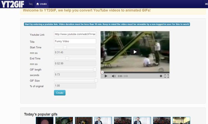The height and width of the screenshot is (124, 208).
Task: Open the faq menu item
Action: coord(31,4)
